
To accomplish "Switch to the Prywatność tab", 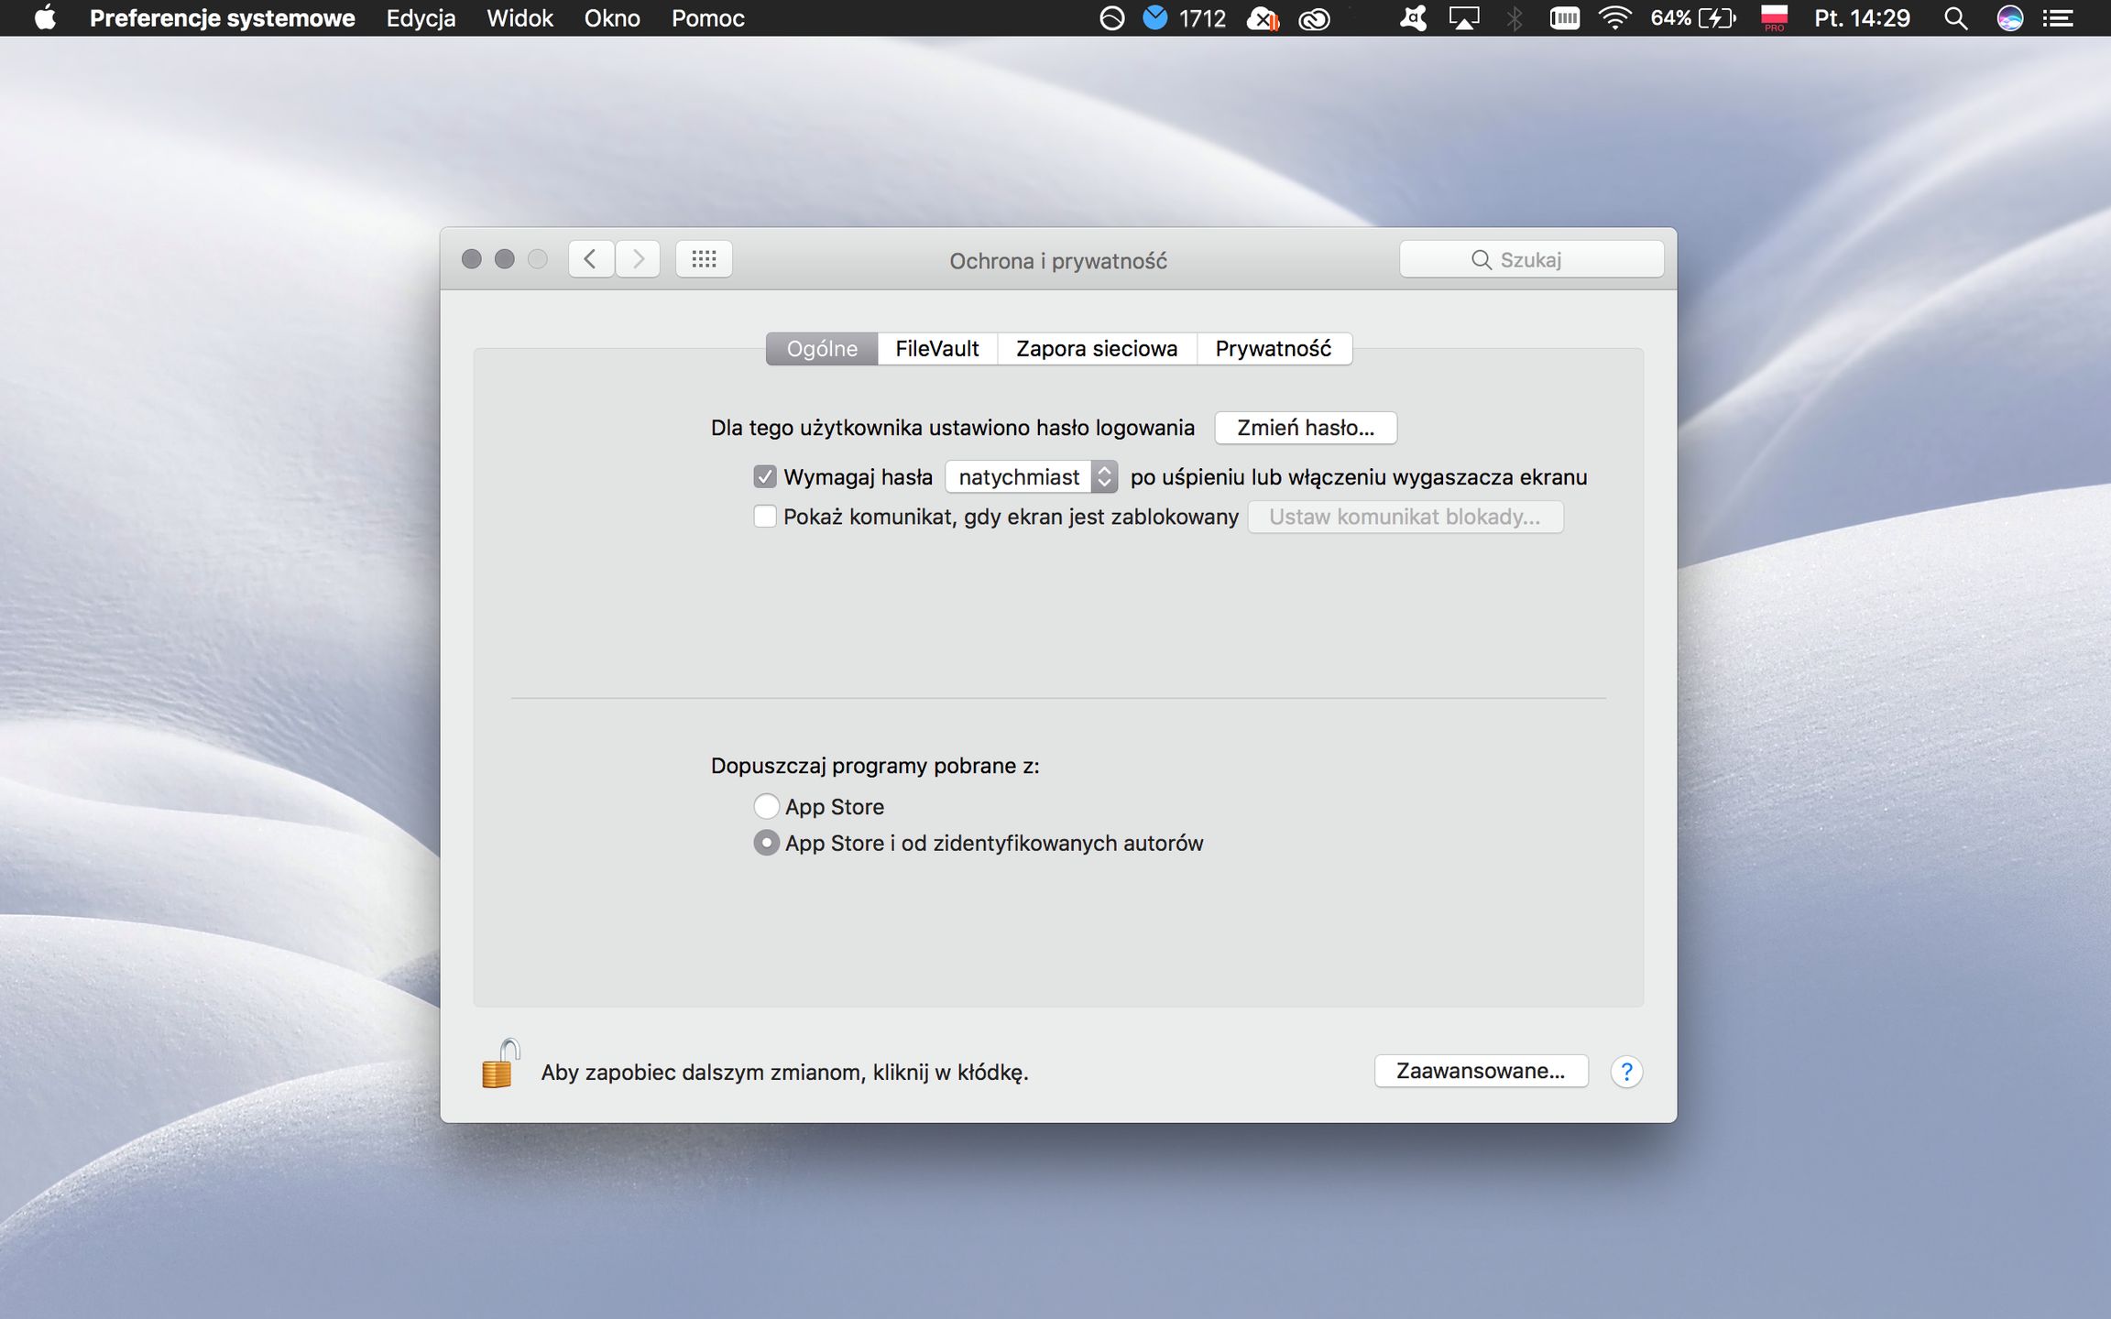I will pyautogui.click(x=1273, y=349).
